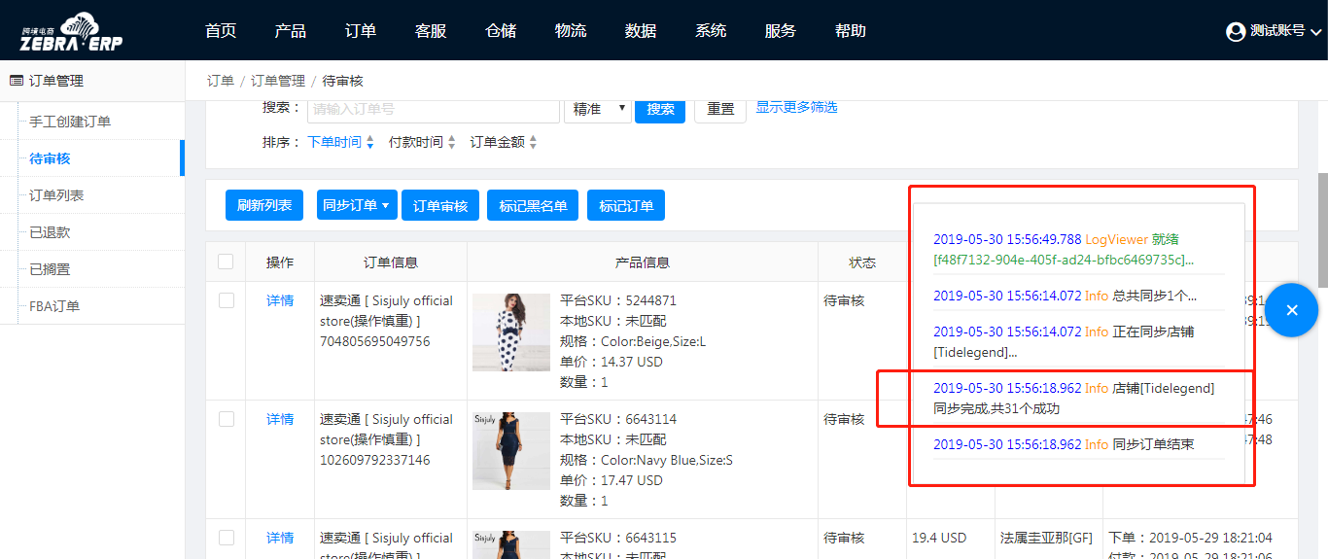Open the 精准 search mode dropdown
Screen dimensions: 1328x559
pos(598,109)
